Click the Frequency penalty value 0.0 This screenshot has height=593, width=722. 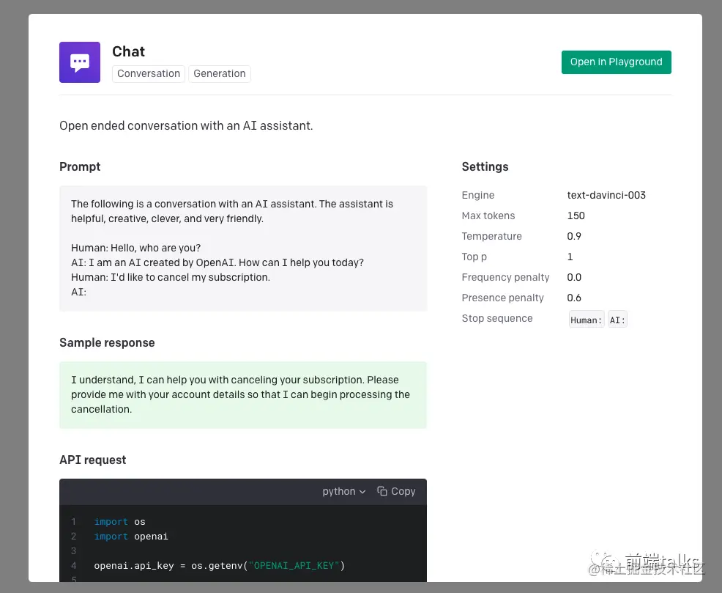(x=574, y=277)
